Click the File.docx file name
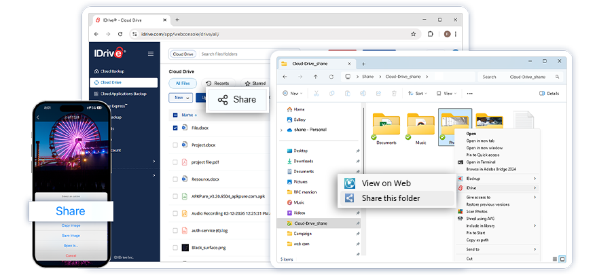The height and width of the screenshot is (275, 595). tap(200, 128)
